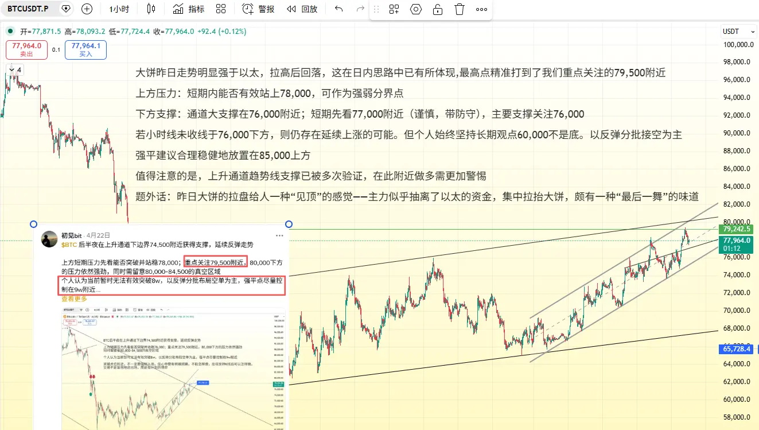Click the +92.4 (+0.12%) change value
The height and width of the screenshot is (430, 759).
coord(221,32)
